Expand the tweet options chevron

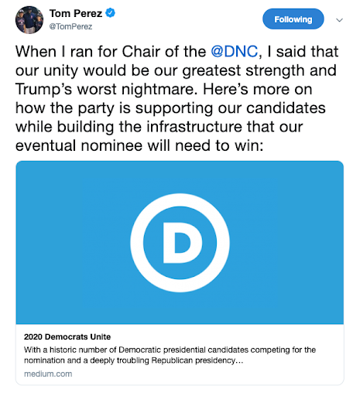point(339,20)
